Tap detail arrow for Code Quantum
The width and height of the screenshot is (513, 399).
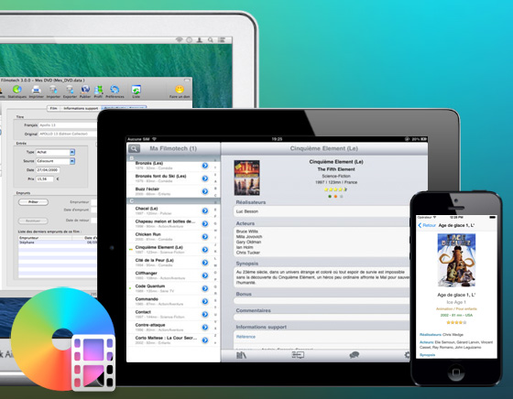[x=205, y=288]
